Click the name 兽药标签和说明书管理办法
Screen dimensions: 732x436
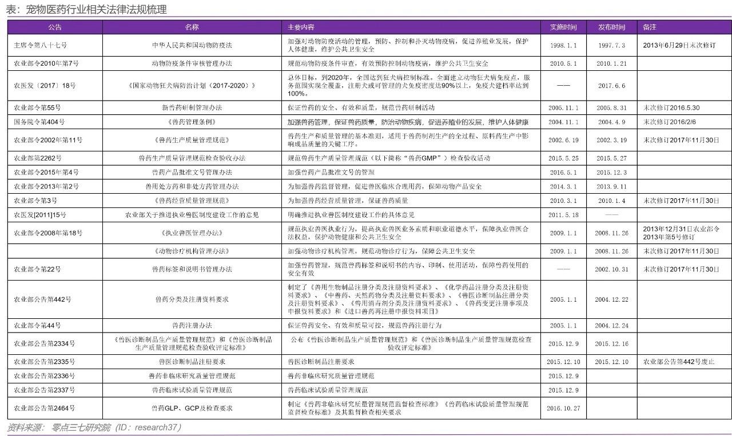(192, 269)
